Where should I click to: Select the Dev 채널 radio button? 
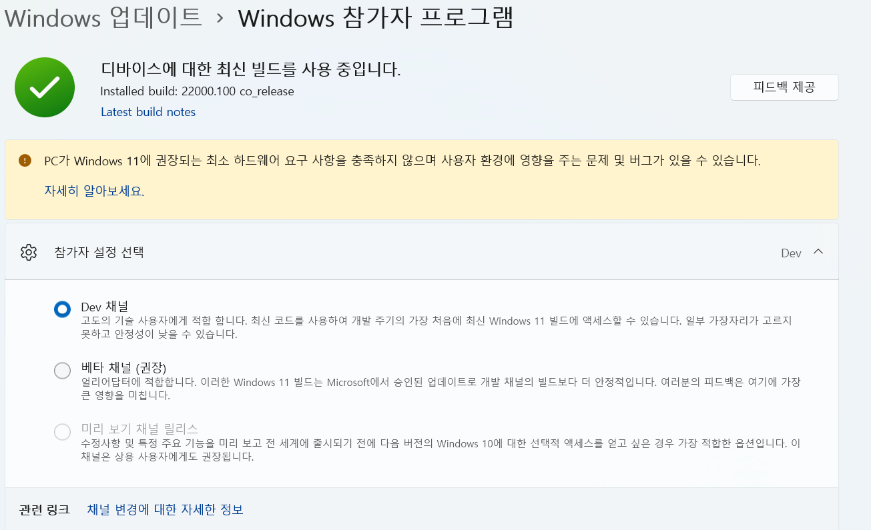point(62,309)
